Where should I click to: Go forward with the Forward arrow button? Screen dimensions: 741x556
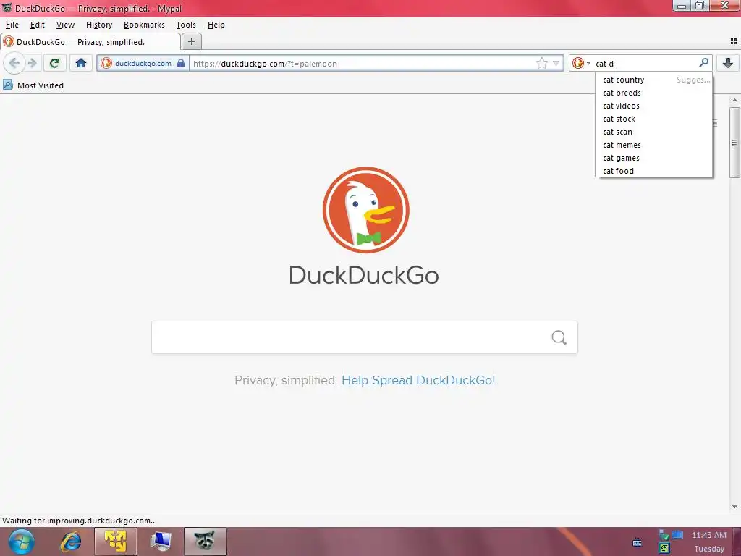[33, 63]
